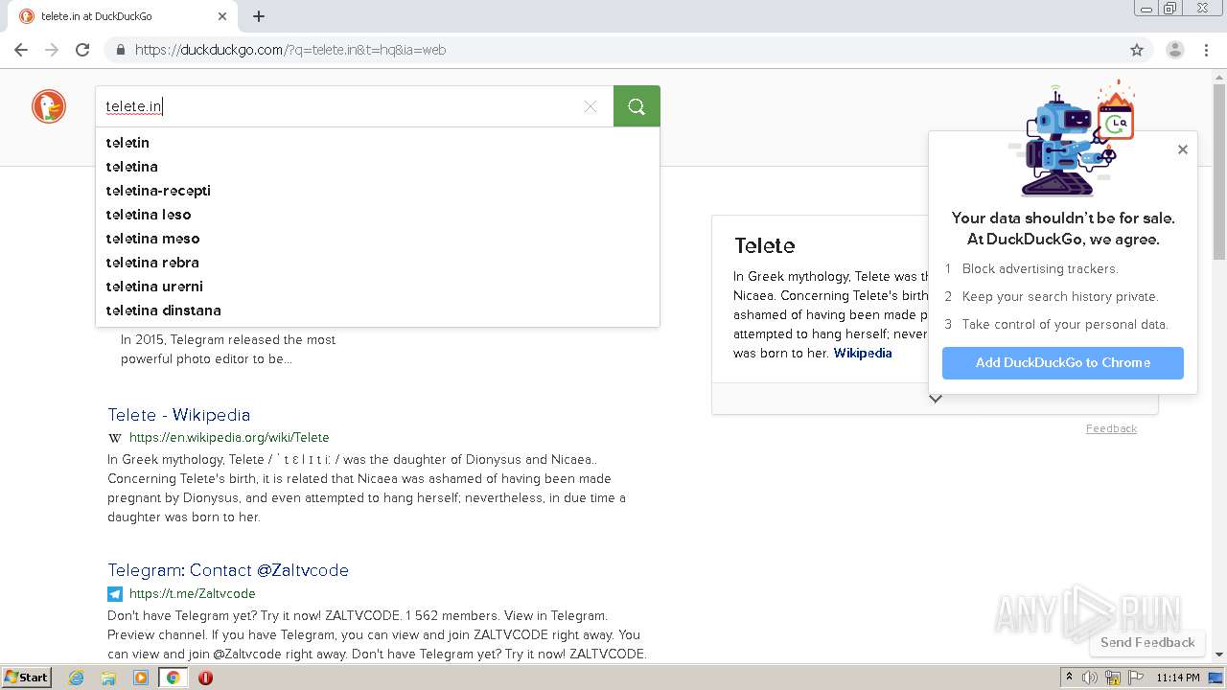The width and height of the screenshot is (1227, 690).
Task: Click the Opera icon in taskbar
Action: tap(205, 678)
